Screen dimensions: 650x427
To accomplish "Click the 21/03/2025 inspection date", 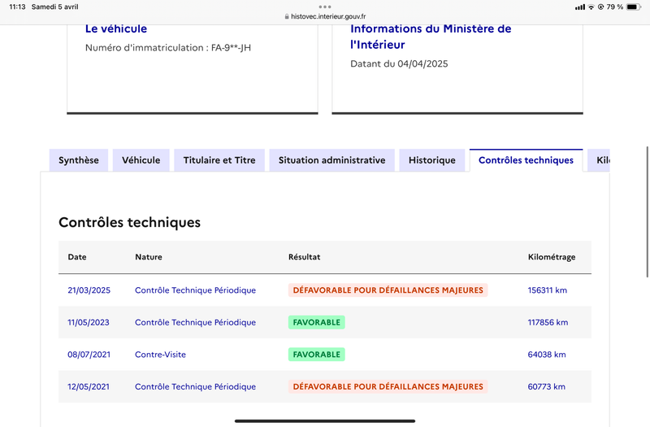I will point(89,290).
